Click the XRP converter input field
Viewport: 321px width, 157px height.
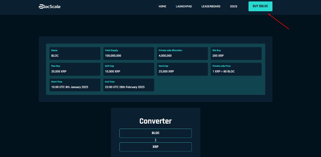tap(155, 147)
